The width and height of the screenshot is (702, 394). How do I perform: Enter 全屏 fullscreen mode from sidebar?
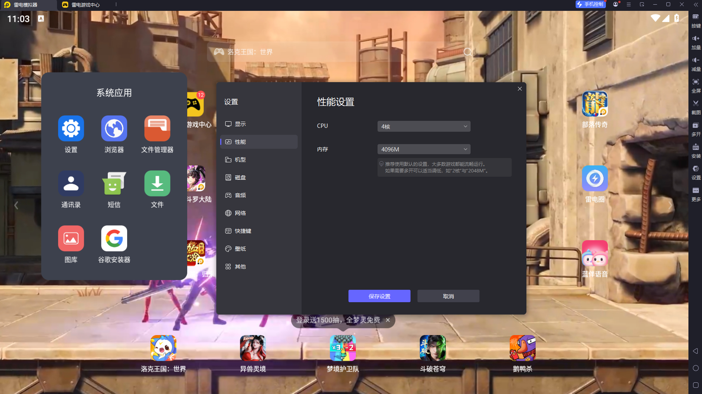696,86
